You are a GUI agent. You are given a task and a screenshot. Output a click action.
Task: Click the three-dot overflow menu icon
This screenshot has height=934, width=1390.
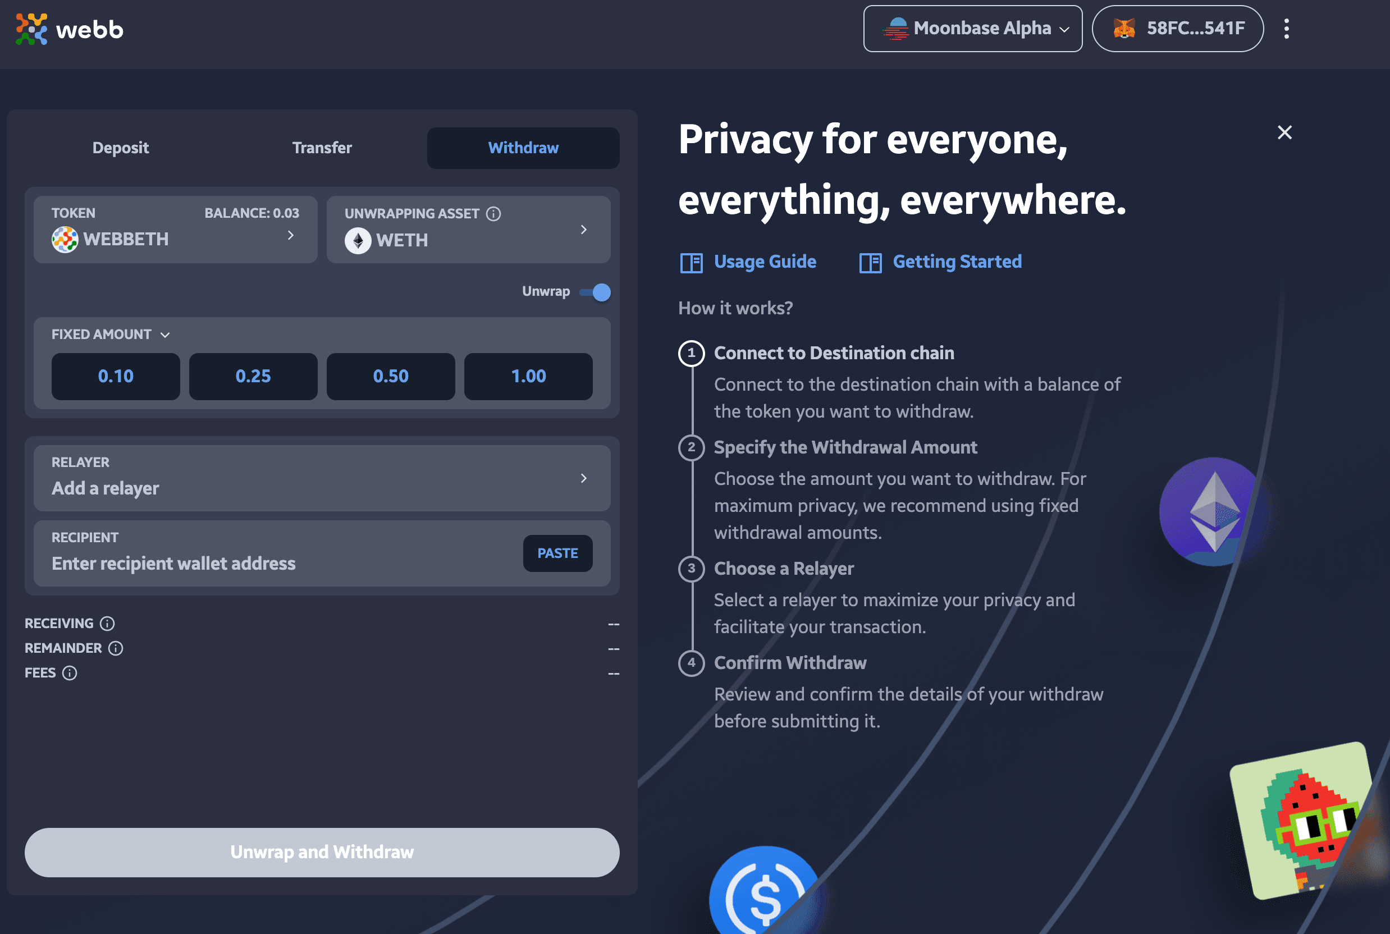[1286, 28]
